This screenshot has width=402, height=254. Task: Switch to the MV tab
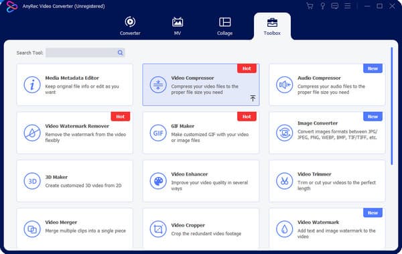point(178,26)
